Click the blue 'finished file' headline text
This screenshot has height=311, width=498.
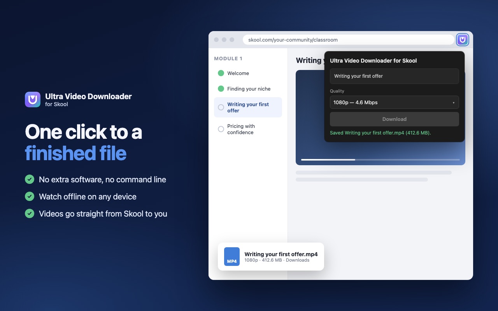point(75,153)
